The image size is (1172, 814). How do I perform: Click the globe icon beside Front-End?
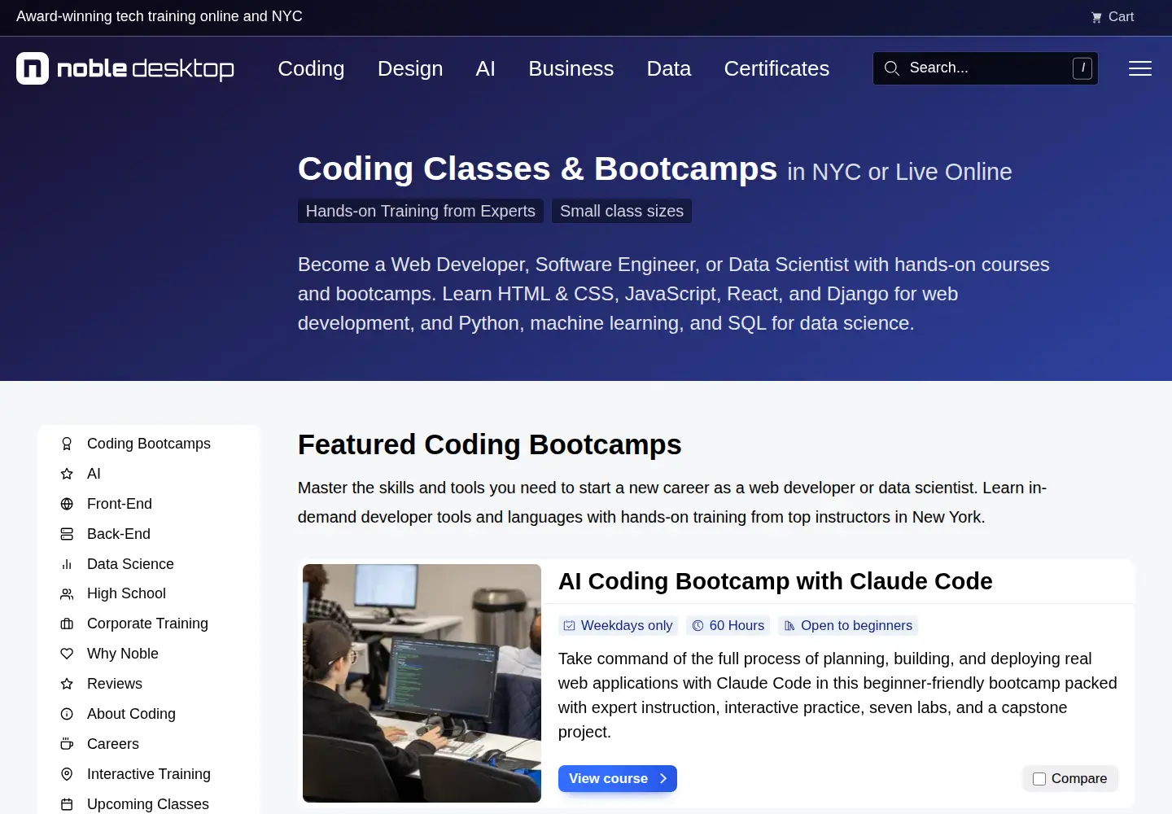pyautogui.click(x=67, y=504)
